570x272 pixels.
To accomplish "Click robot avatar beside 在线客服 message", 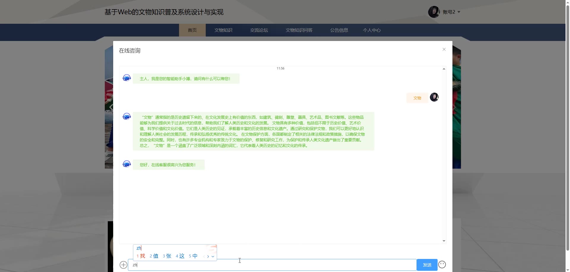I will [127, 164].
